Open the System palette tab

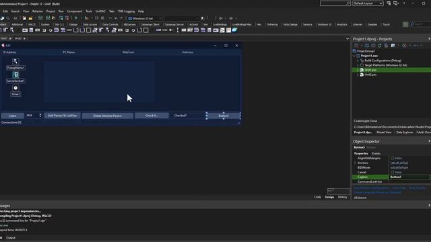(45, 24)
